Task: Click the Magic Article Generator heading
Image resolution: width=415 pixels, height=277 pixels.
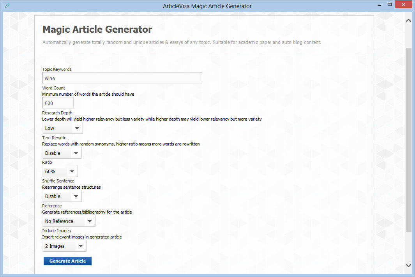Action: click(97, 29)
